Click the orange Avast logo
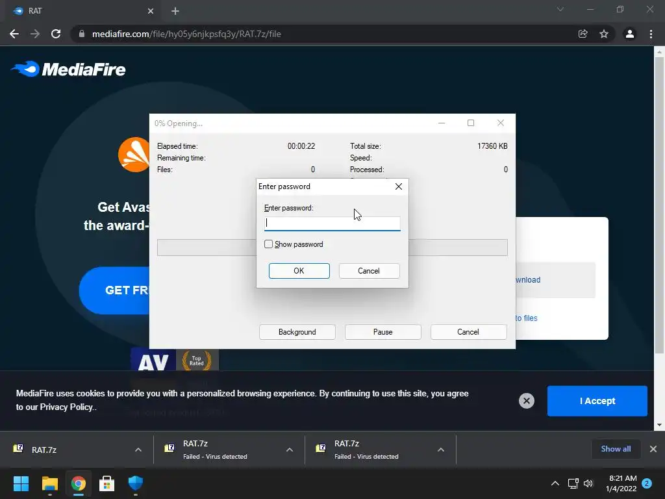This screenshot has width=665, height=499. [134, 155]
